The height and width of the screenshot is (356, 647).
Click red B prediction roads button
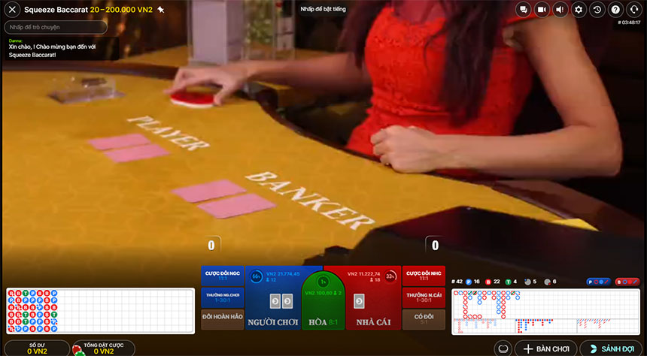[x=627, y=282]
